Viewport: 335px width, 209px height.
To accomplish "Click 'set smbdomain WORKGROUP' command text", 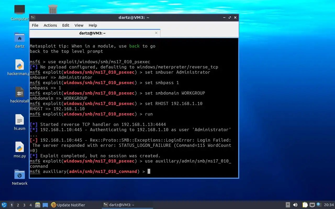I will (x=175, y=93).
